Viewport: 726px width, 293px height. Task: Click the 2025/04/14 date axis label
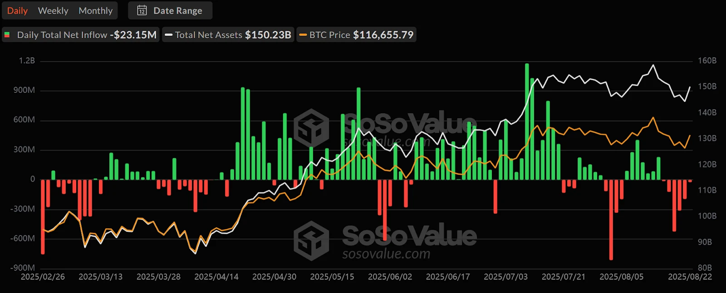point(216,277)
